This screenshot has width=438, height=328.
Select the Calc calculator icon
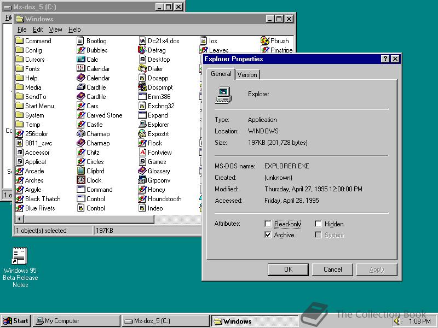click(x=80, y=60)
